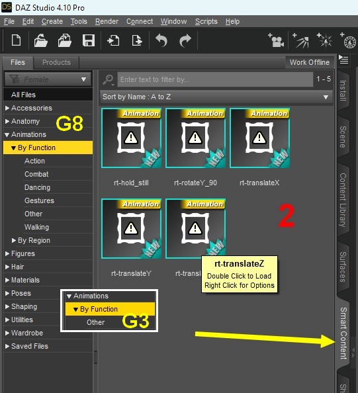Open the Tools menu
This screenshot has height=393, width=358.
pos(79,22)
